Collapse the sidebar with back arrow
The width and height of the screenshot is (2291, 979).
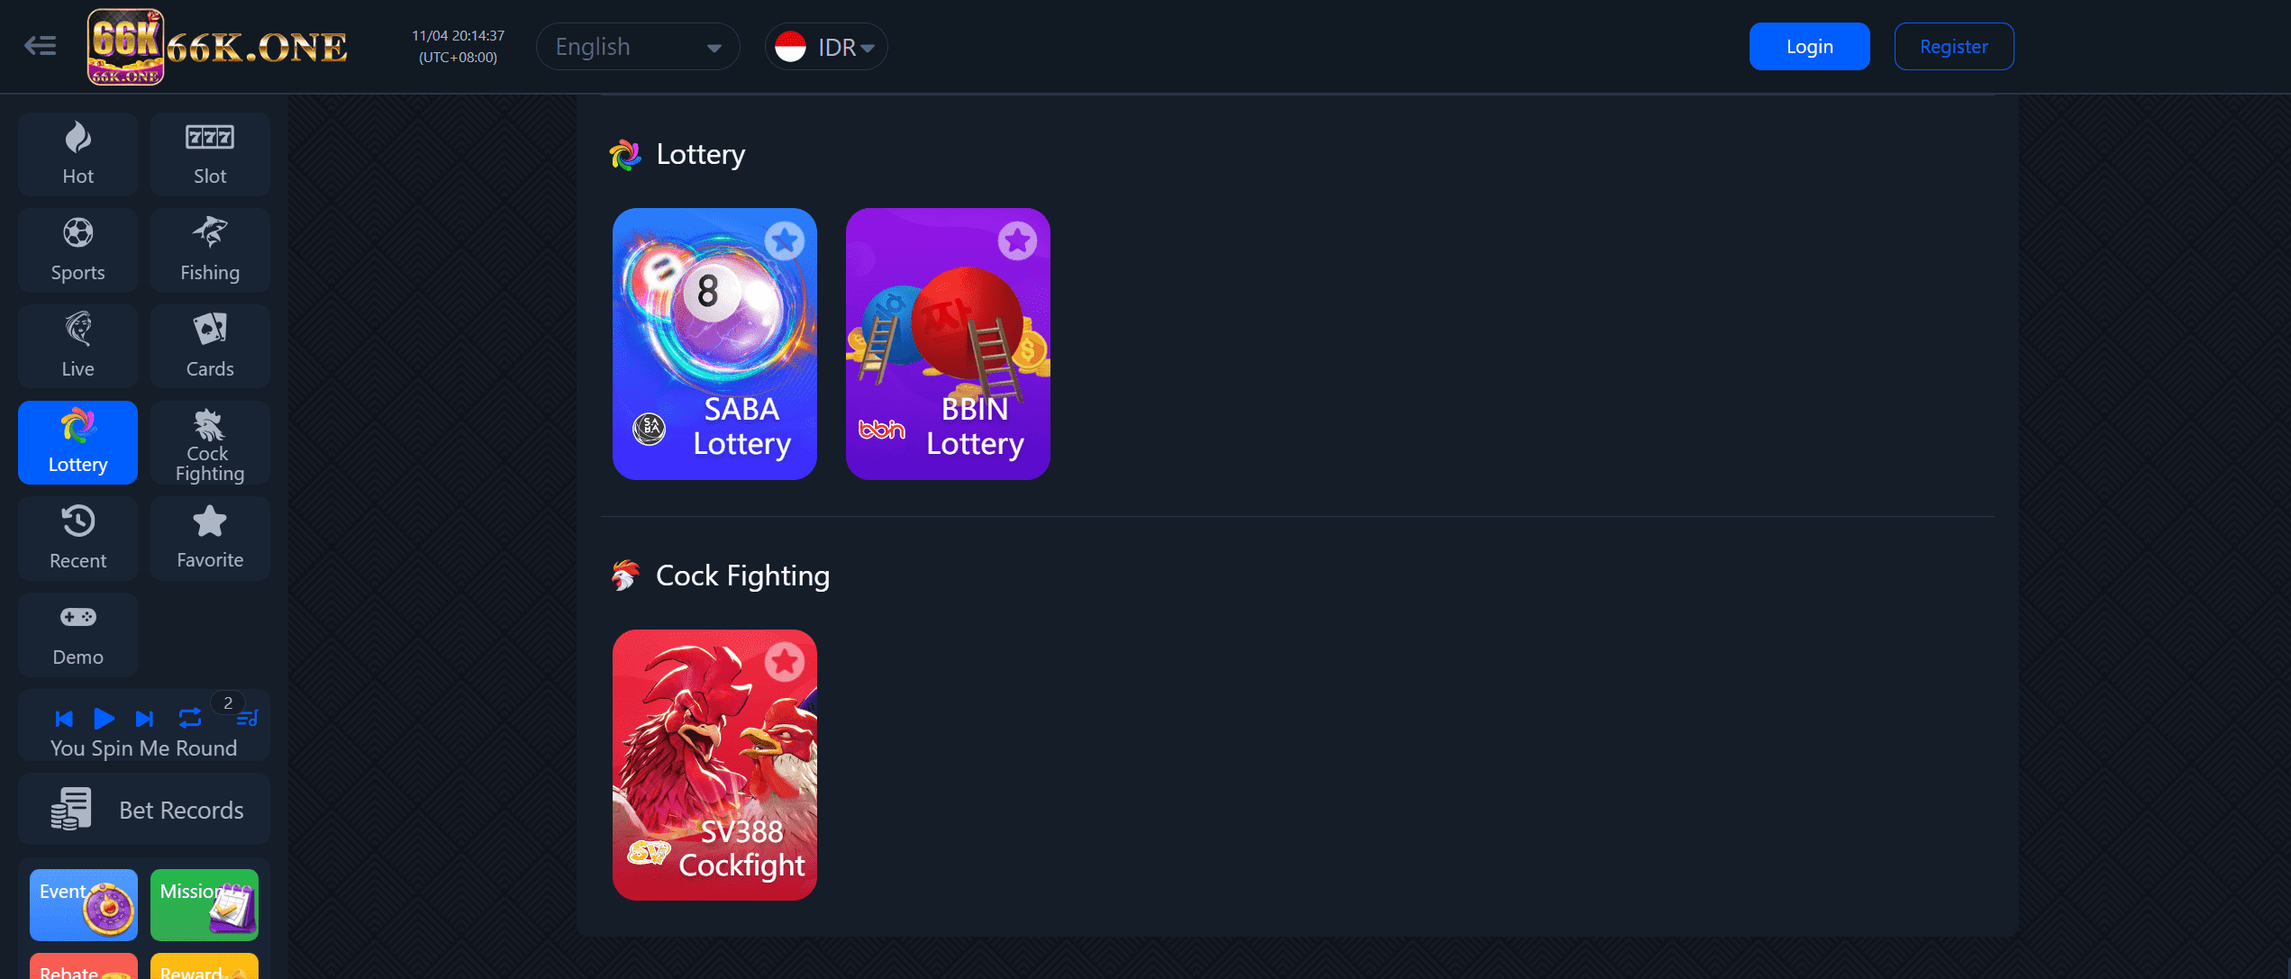coord(40,46)
